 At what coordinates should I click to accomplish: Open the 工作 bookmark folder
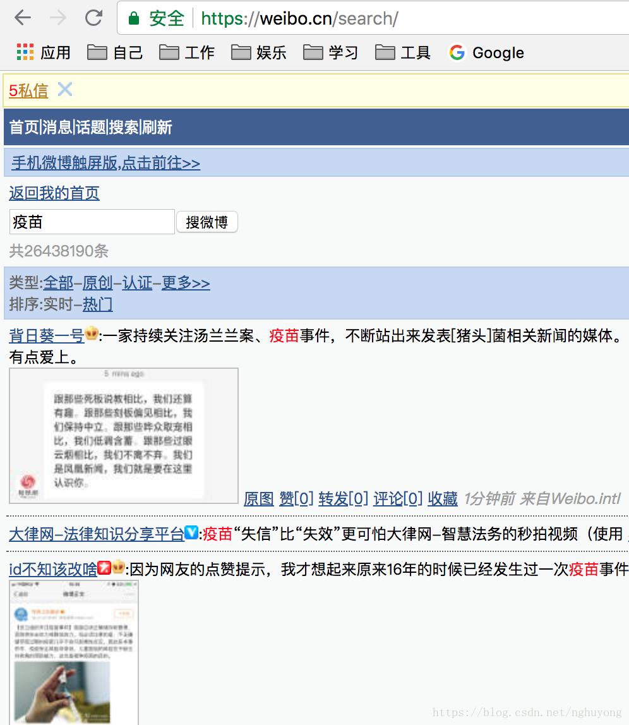tap(187, 52)
